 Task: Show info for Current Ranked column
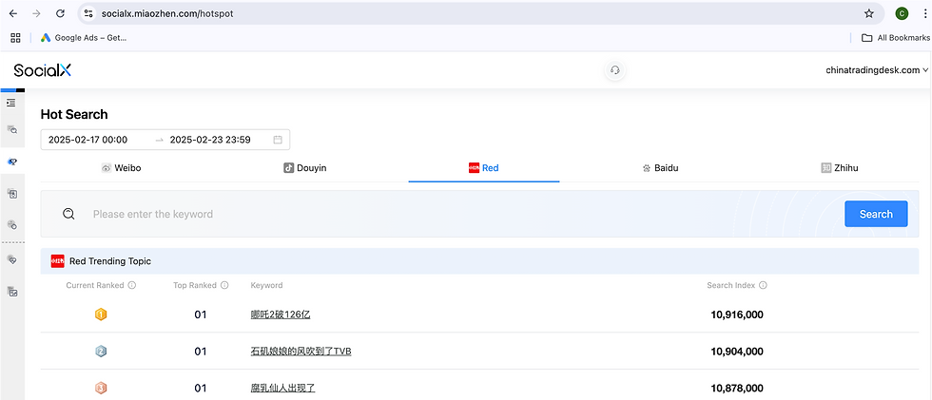click(132, 285)
